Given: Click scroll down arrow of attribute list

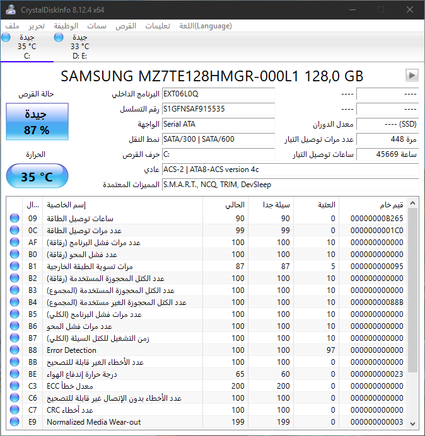Looking at the screenshot, I should coord(413,424).
